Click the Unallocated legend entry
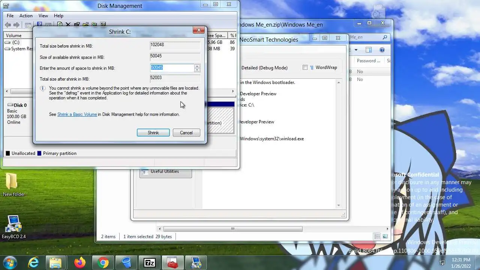 (20, 153)
